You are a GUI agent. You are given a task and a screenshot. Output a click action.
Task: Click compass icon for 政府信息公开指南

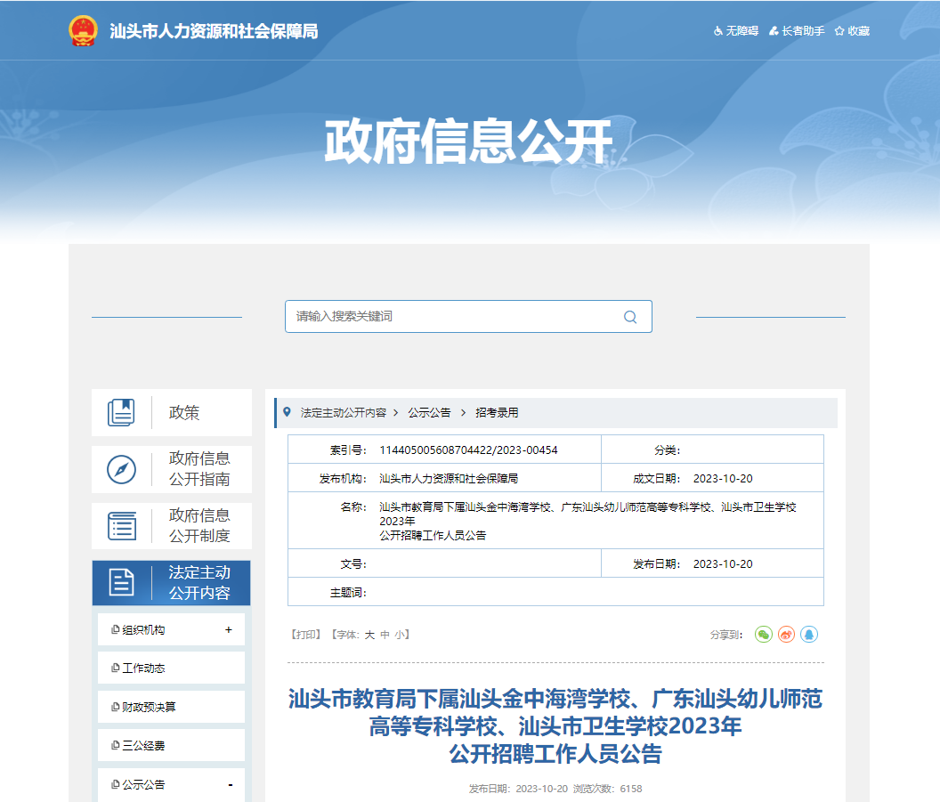click(121, 469)
